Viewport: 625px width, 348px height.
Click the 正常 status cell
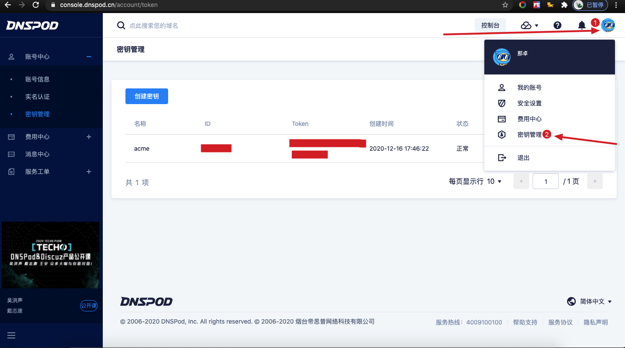pyautogui.click(x=463, y=149)
